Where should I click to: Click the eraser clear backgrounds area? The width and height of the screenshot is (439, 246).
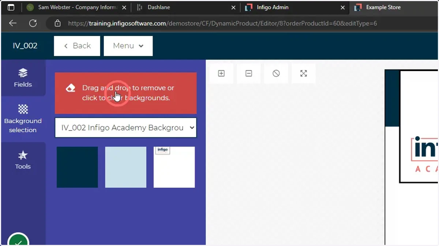click(126, 93)
